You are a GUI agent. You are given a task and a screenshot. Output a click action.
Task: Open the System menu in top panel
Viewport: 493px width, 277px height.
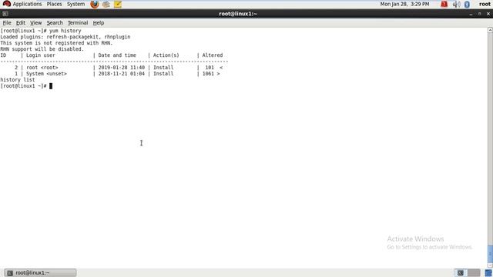[75, 4]
